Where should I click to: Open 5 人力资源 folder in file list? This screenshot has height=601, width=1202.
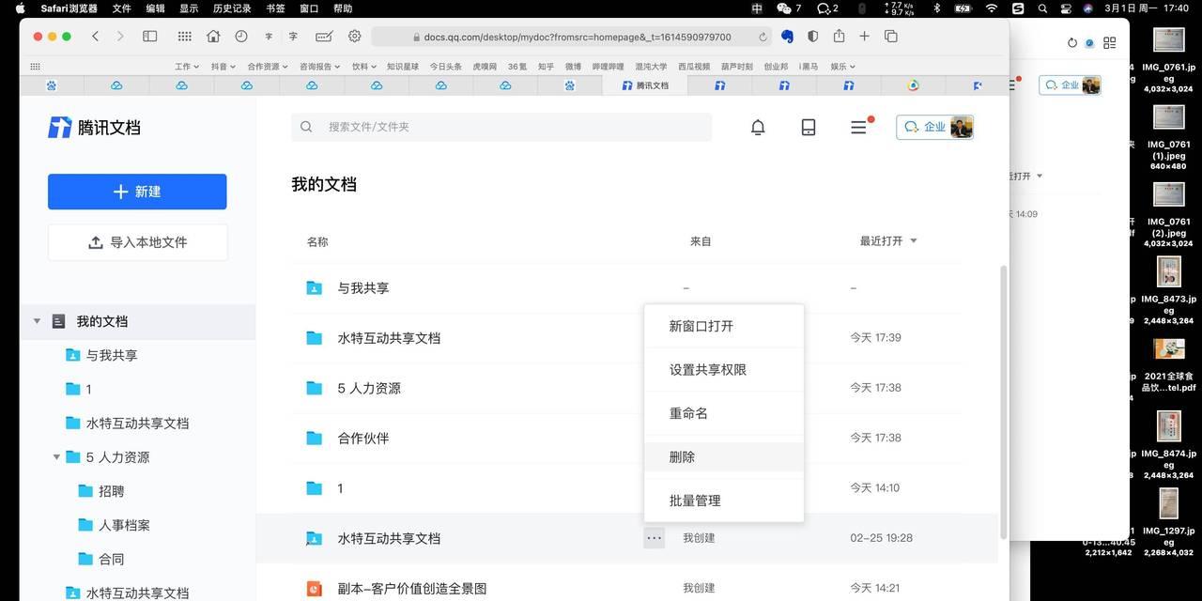(x=369, y=388)
